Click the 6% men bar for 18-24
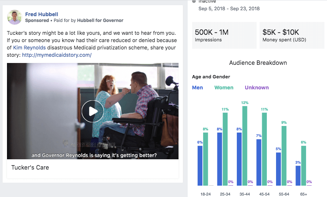 tap(200, 166)
